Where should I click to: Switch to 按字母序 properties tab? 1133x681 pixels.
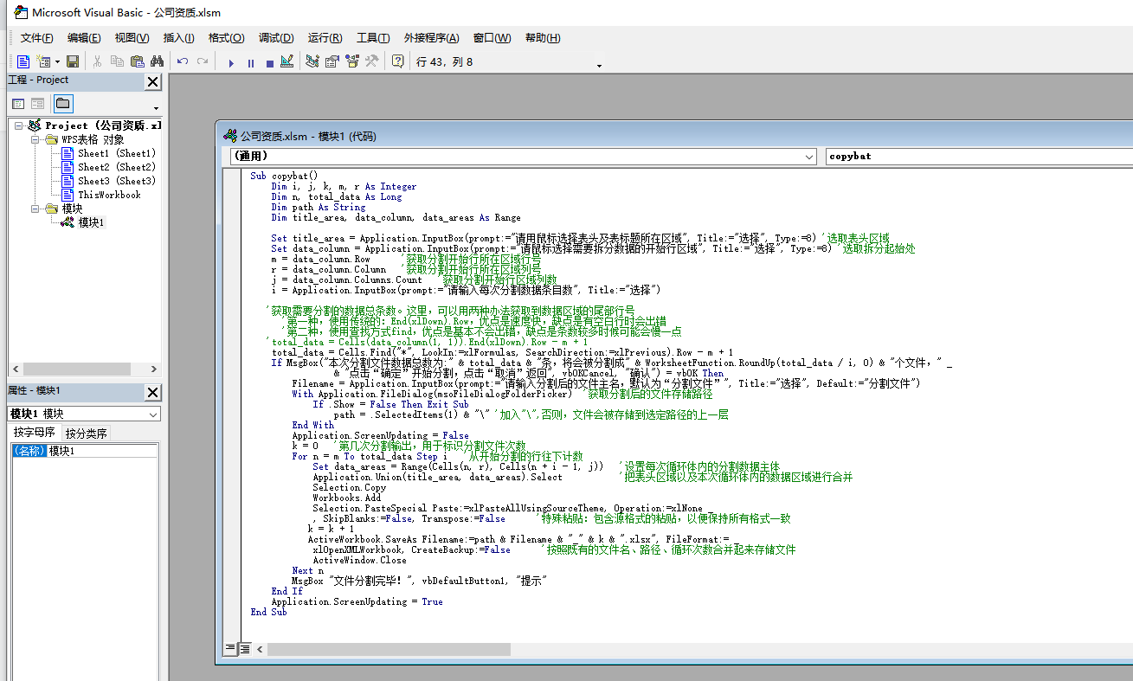tap(35, 433)
